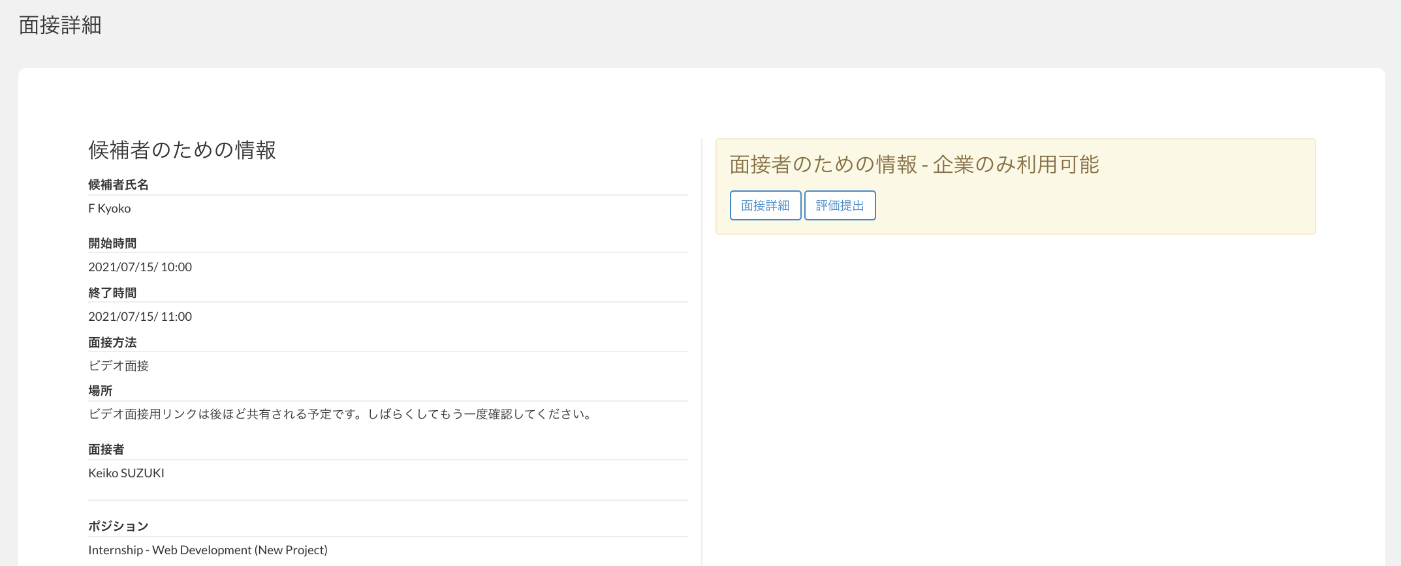
Task: Click the 面接詳細 button in yellow panel
Action: click(x=765, y=205)
